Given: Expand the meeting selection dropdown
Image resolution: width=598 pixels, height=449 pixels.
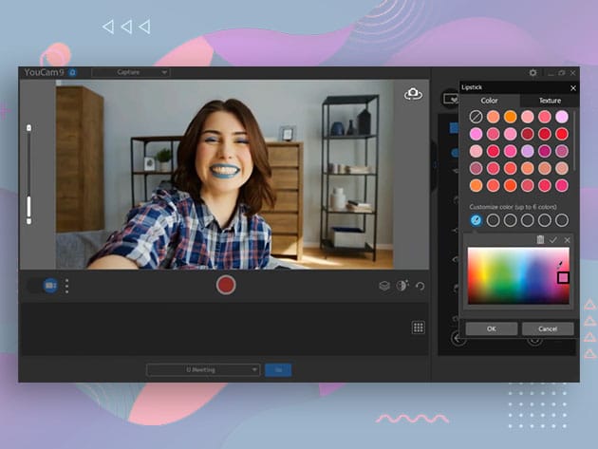Looking at the screenshot, I should click(203, 370).
